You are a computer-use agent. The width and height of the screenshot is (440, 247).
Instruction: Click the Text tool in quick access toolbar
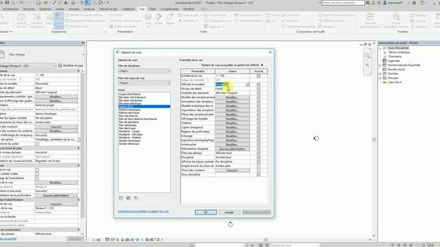(x=66, y=3)
